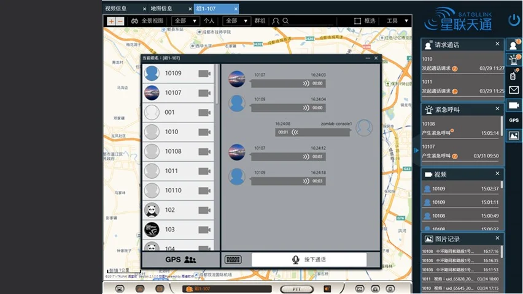
Task: Click video camera icon for member 1011
Action: point(204,171)
